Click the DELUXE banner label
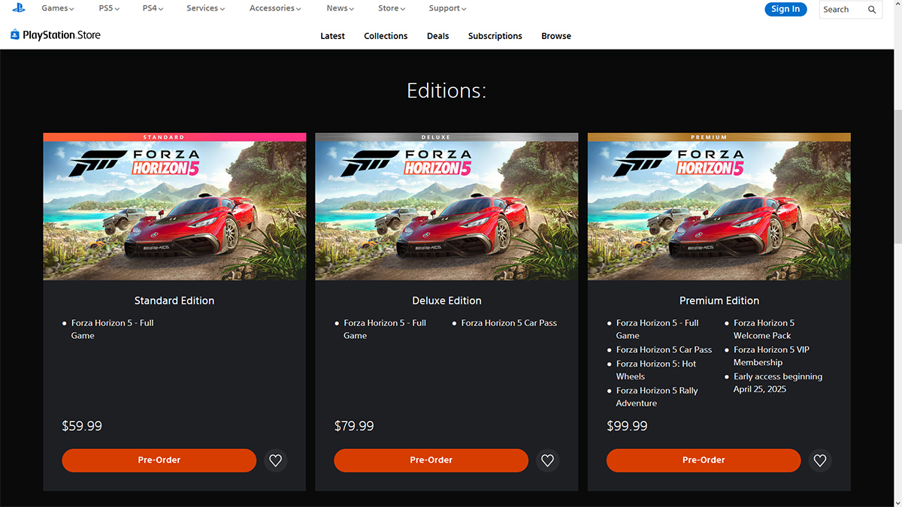The width and height of the screenshot is (902, 507). [436, 137]
